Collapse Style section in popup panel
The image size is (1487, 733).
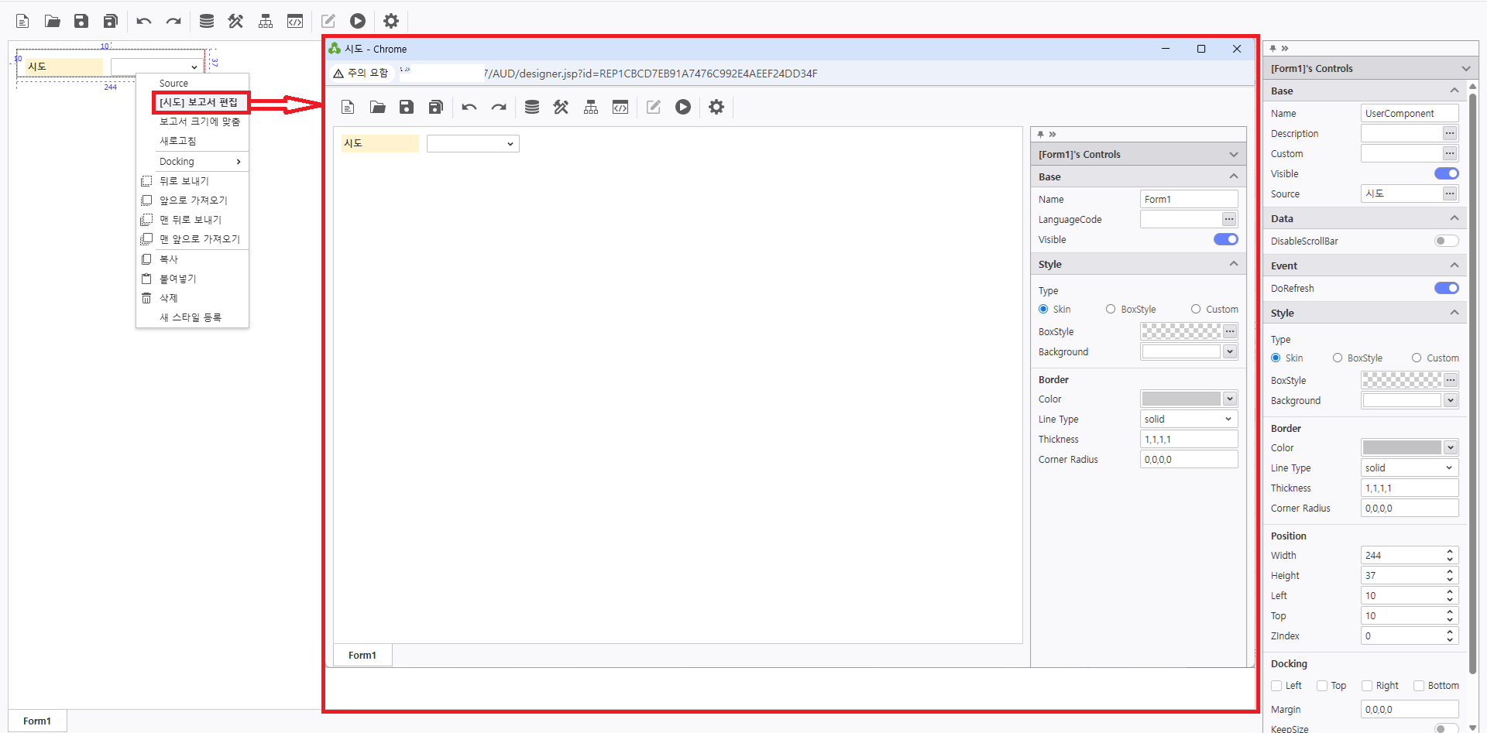[1234, 264]
